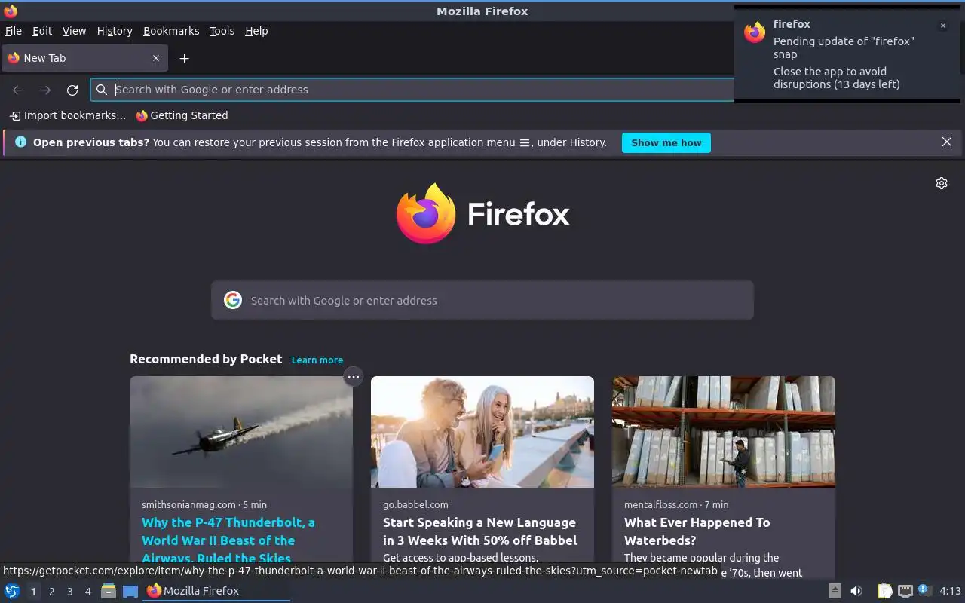Click the removable media eject tray icon

[x=835, y=591]
